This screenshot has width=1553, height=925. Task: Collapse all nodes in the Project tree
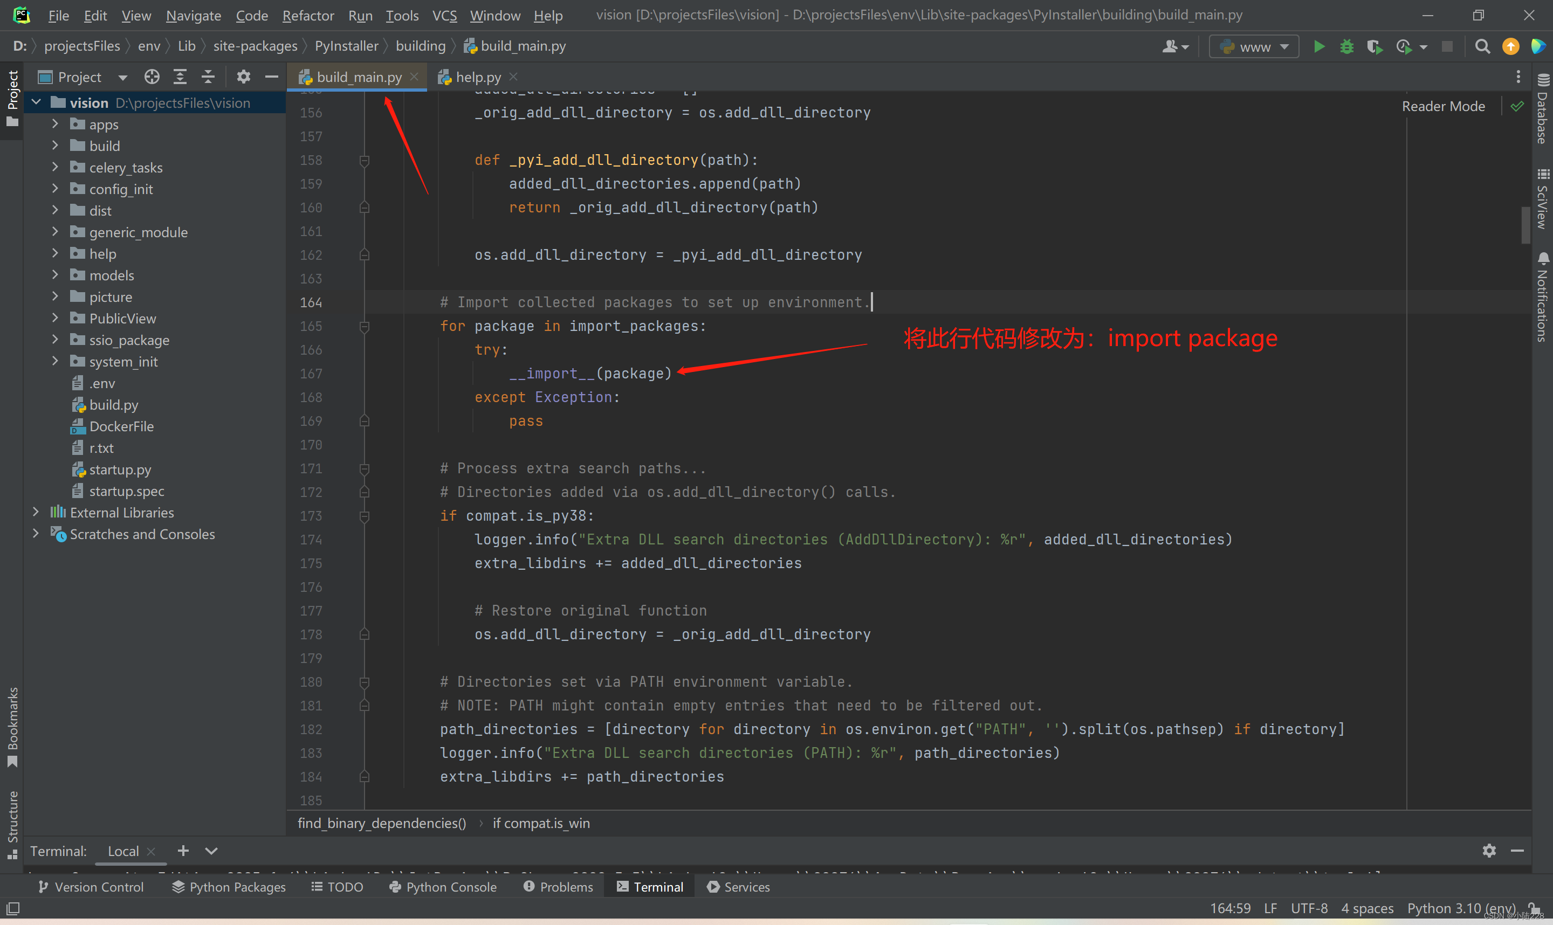[x=208, y=76]
